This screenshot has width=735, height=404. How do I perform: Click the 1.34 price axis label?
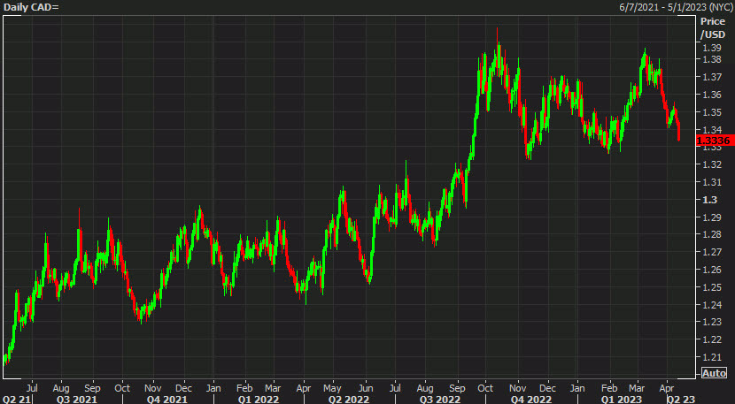tap(712, 130)
